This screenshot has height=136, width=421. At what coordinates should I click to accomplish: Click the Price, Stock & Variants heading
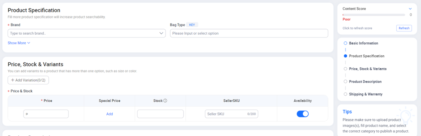tap(35, 64)
